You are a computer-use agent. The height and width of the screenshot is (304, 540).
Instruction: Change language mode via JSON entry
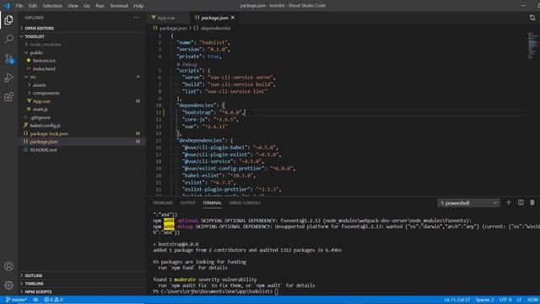(x=532, y=300)
